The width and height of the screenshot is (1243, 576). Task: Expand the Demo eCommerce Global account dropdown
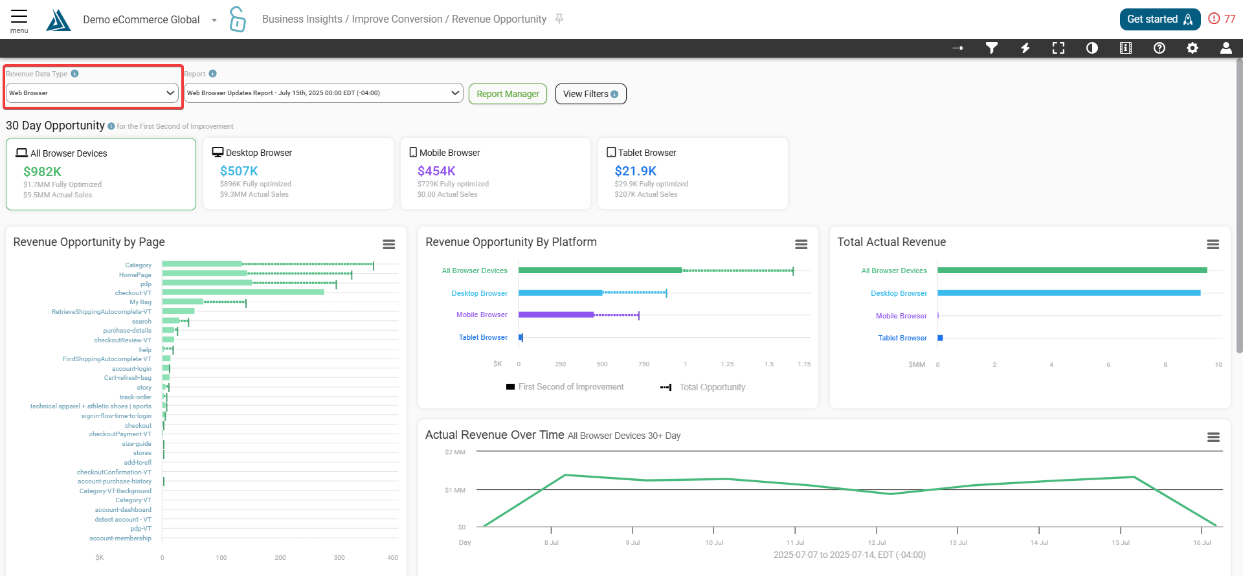coord(214,20)
